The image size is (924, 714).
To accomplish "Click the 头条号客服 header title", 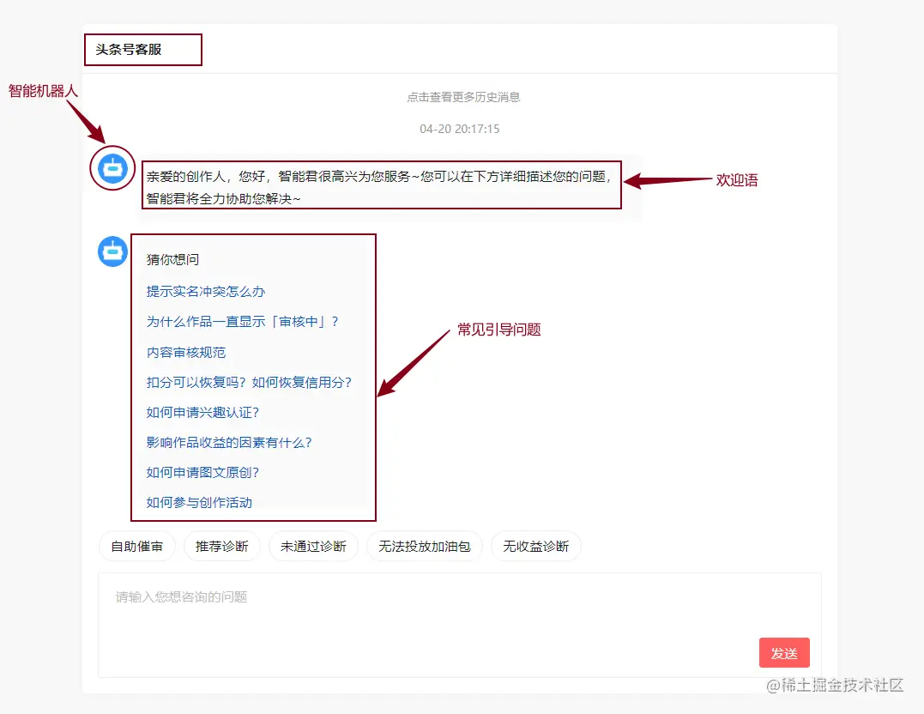I will (x=129, y=50).
